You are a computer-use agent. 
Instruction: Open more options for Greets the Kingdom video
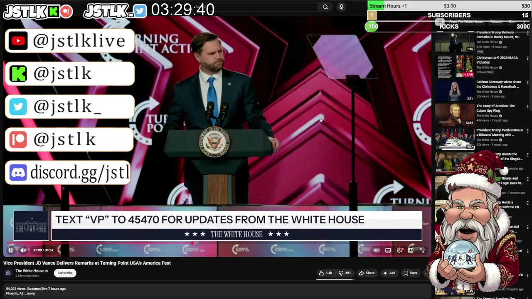[x=528, y=155]
